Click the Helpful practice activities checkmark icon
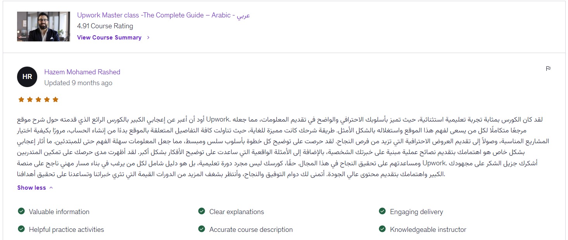Image resolution: width=568 pixels, height=240 pixels. [21, 229]
